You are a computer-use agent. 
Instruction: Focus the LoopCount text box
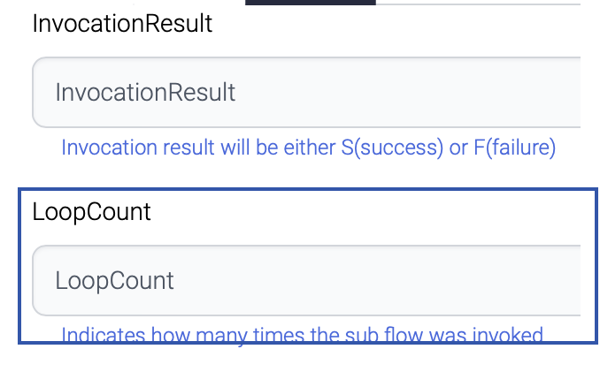(x=305, y=281)
